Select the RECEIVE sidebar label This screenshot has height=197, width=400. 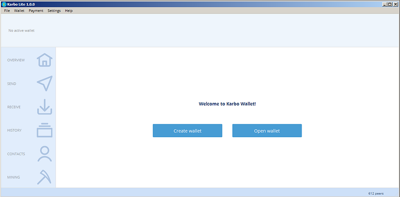(14, 107)
